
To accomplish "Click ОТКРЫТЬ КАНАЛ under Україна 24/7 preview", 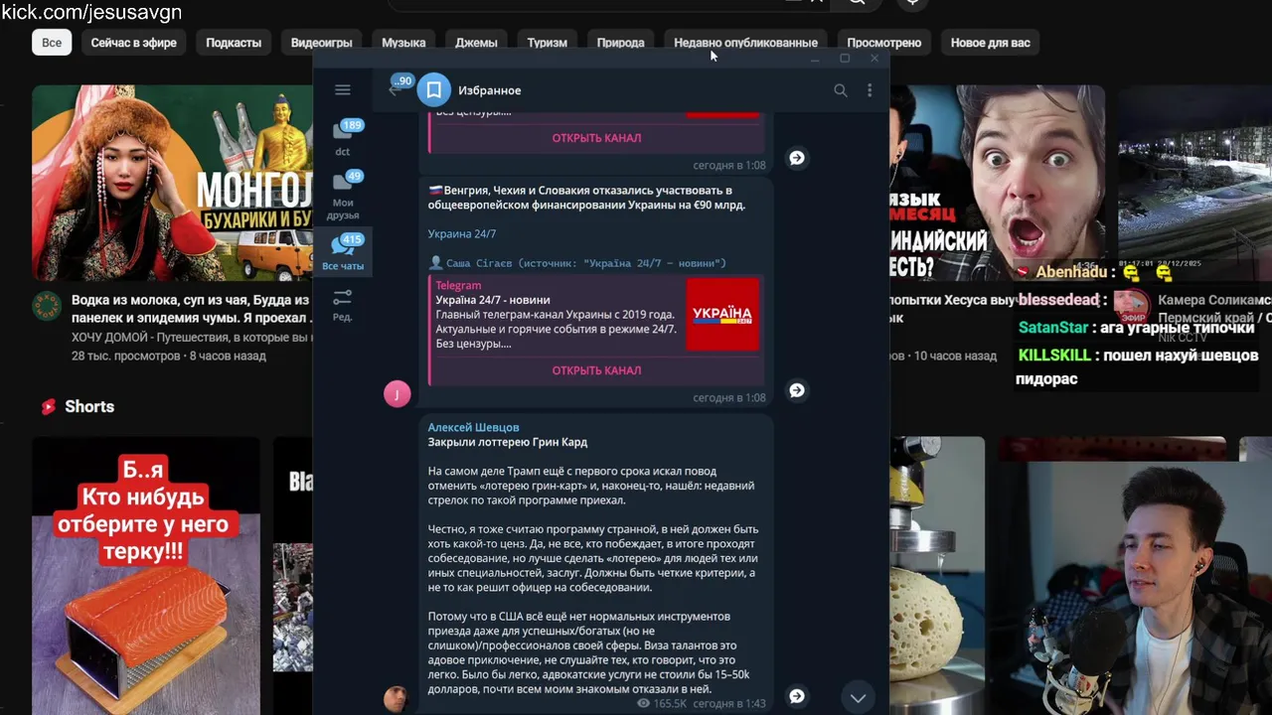I will [596, 370].
